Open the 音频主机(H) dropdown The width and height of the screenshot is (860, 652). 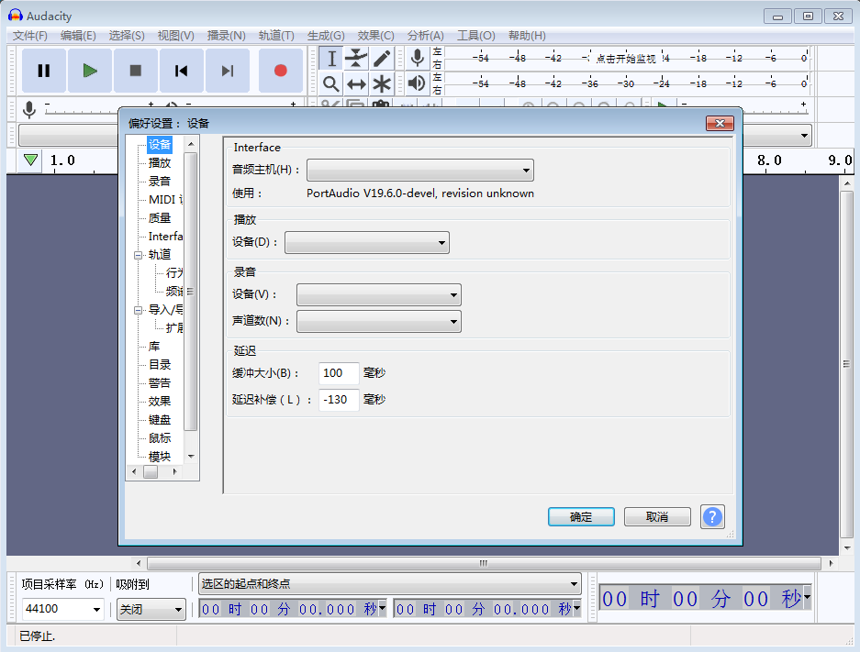coord(419,171)
